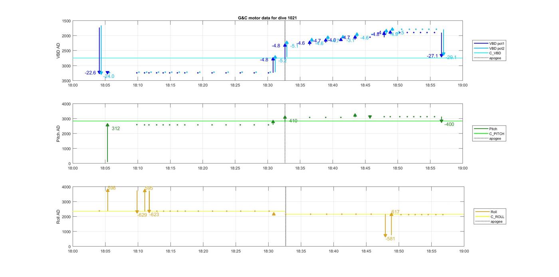Click the '18:15' x-tick under Pitch plot

pyautogui.click(x=170, y=168)
